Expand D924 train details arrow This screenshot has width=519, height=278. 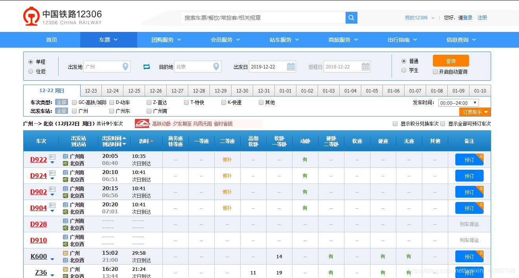pyautogui.click(x=52, y=178)
